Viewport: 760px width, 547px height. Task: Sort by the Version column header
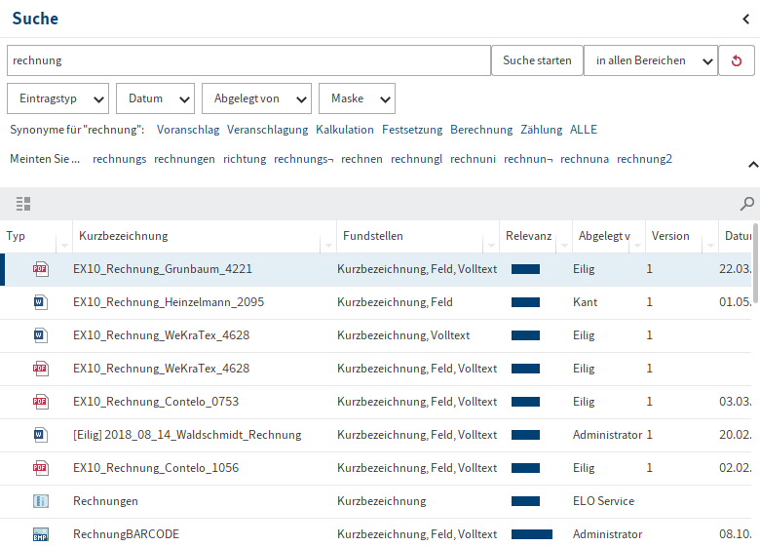(x=670, y=236)
